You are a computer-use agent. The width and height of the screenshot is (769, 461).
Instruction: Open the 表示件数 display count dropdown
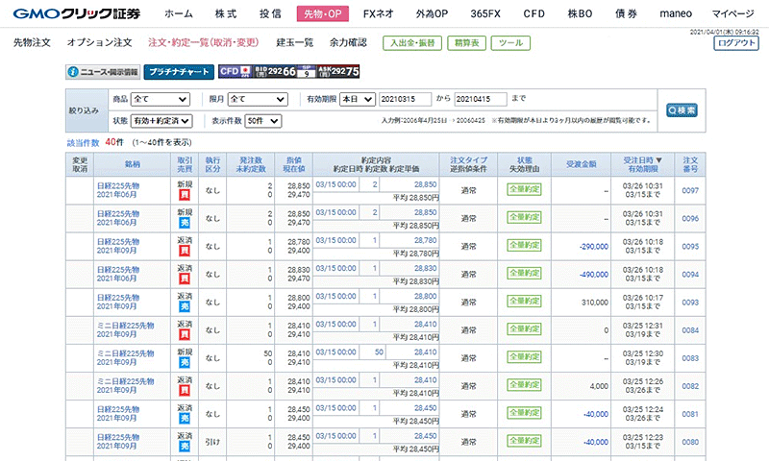click(x=262, y=121)
